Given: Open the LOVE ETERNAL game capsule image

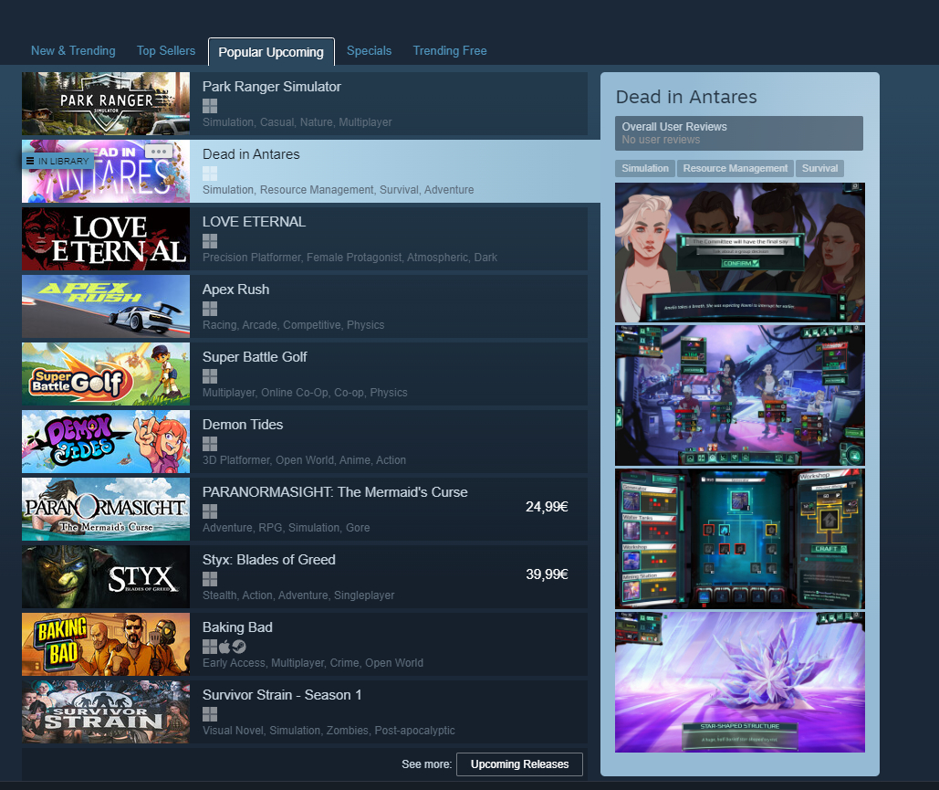Looking at the screenshot, I should coord(106,239).
